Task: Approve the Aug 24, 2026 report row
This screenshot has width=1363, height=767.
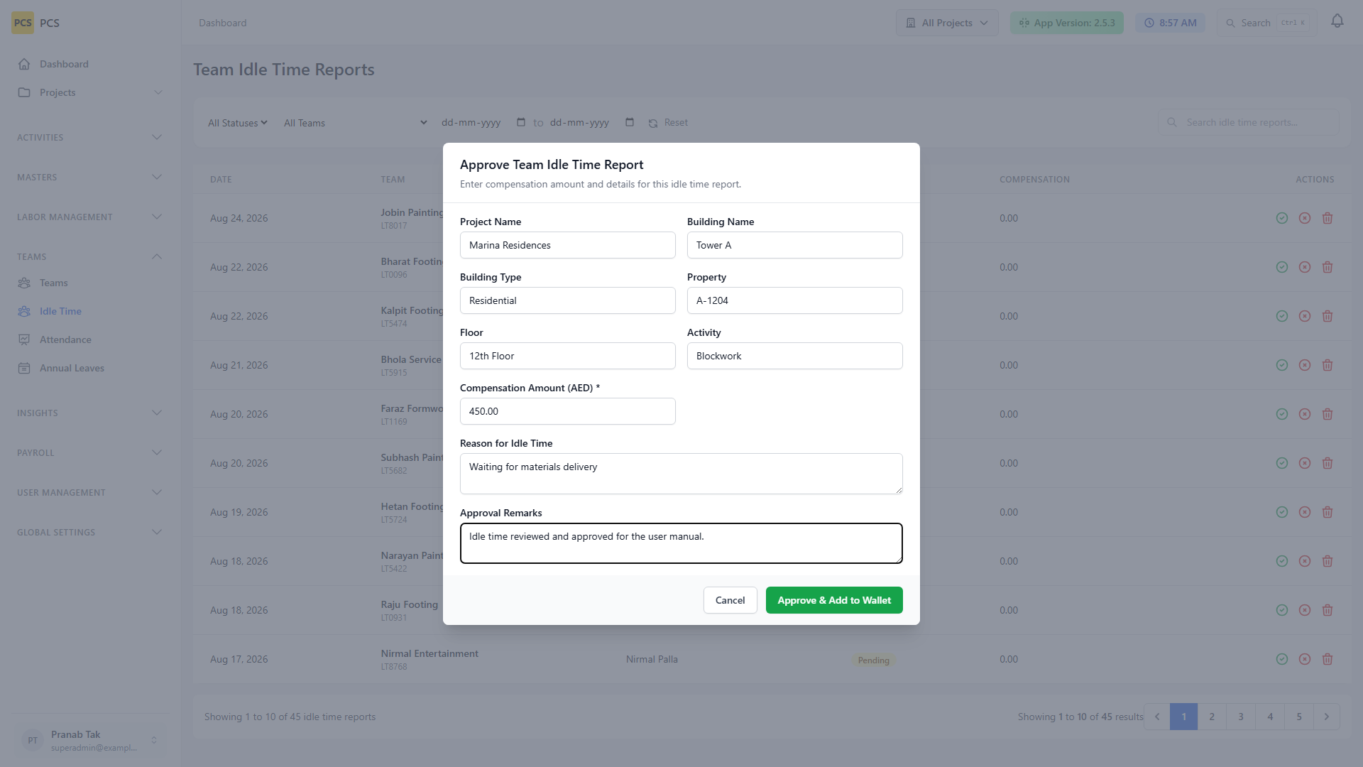Action: click(x=1281, y=218)
